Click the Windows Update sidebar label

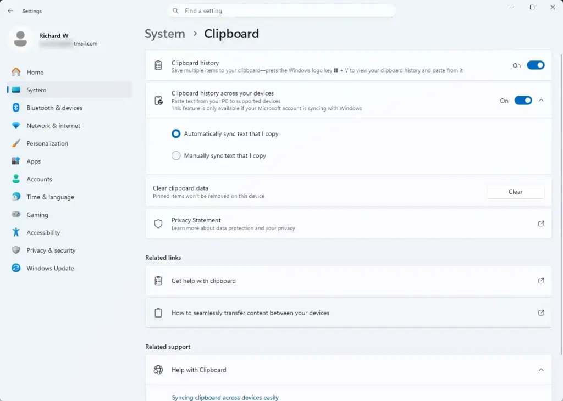(x=50, y=268)
